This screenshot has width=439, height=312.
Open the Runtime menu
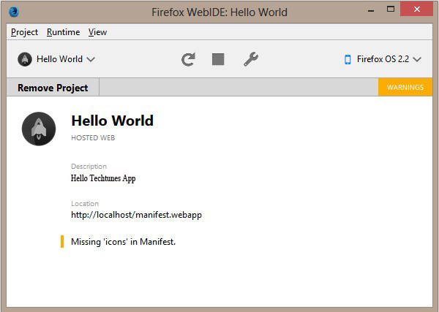click(63, 32)
